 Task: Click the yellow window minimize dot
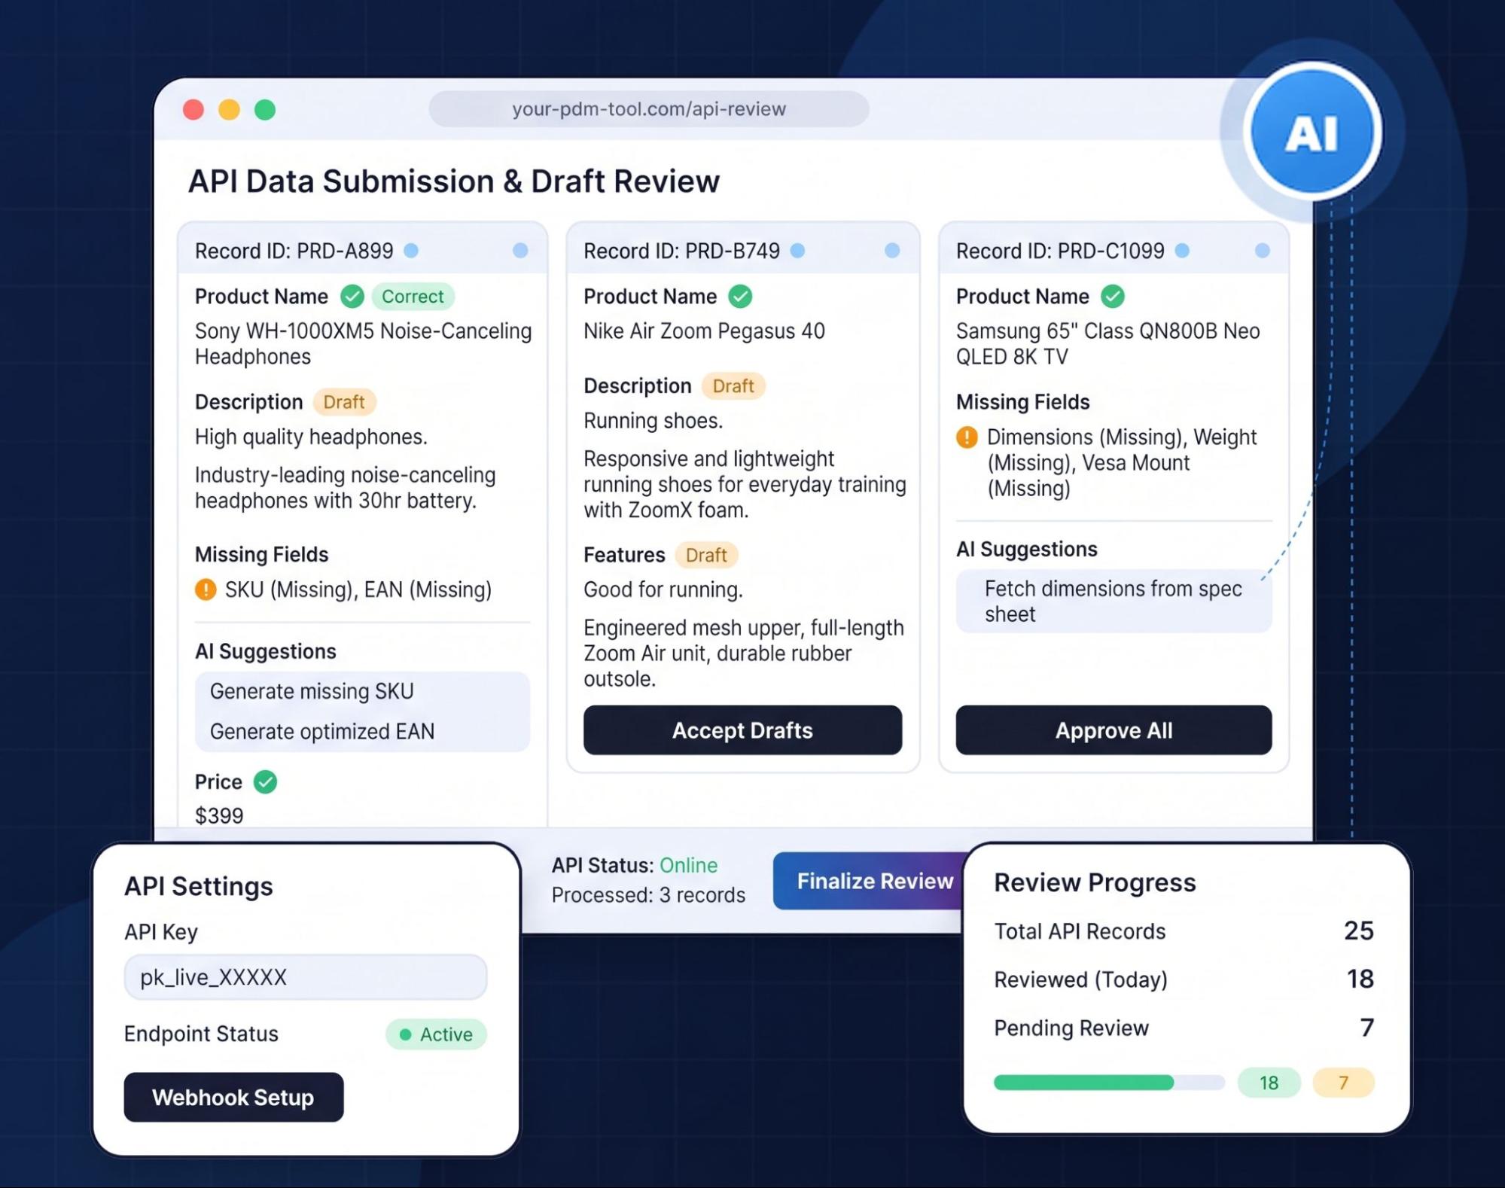[x=229, y=110]
